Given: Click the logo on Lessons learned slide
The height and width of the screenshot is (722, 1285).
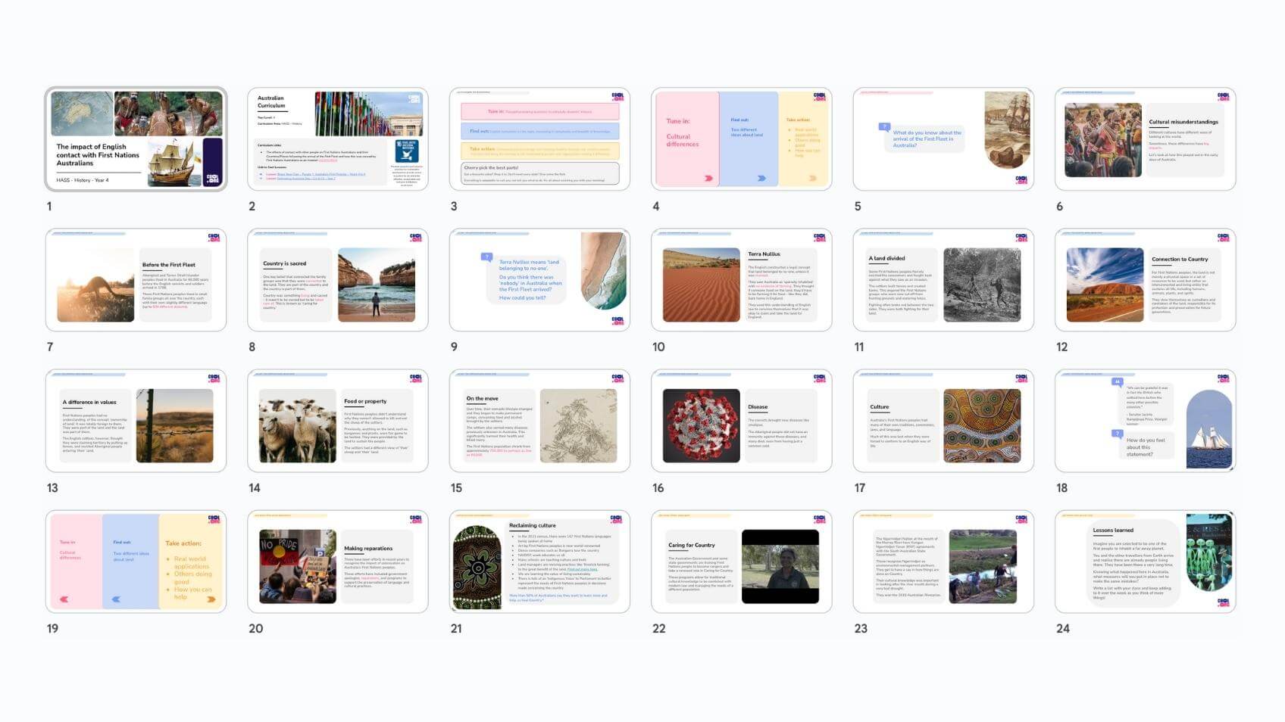Looking at the screenshot, I should tap(1223, 602).
